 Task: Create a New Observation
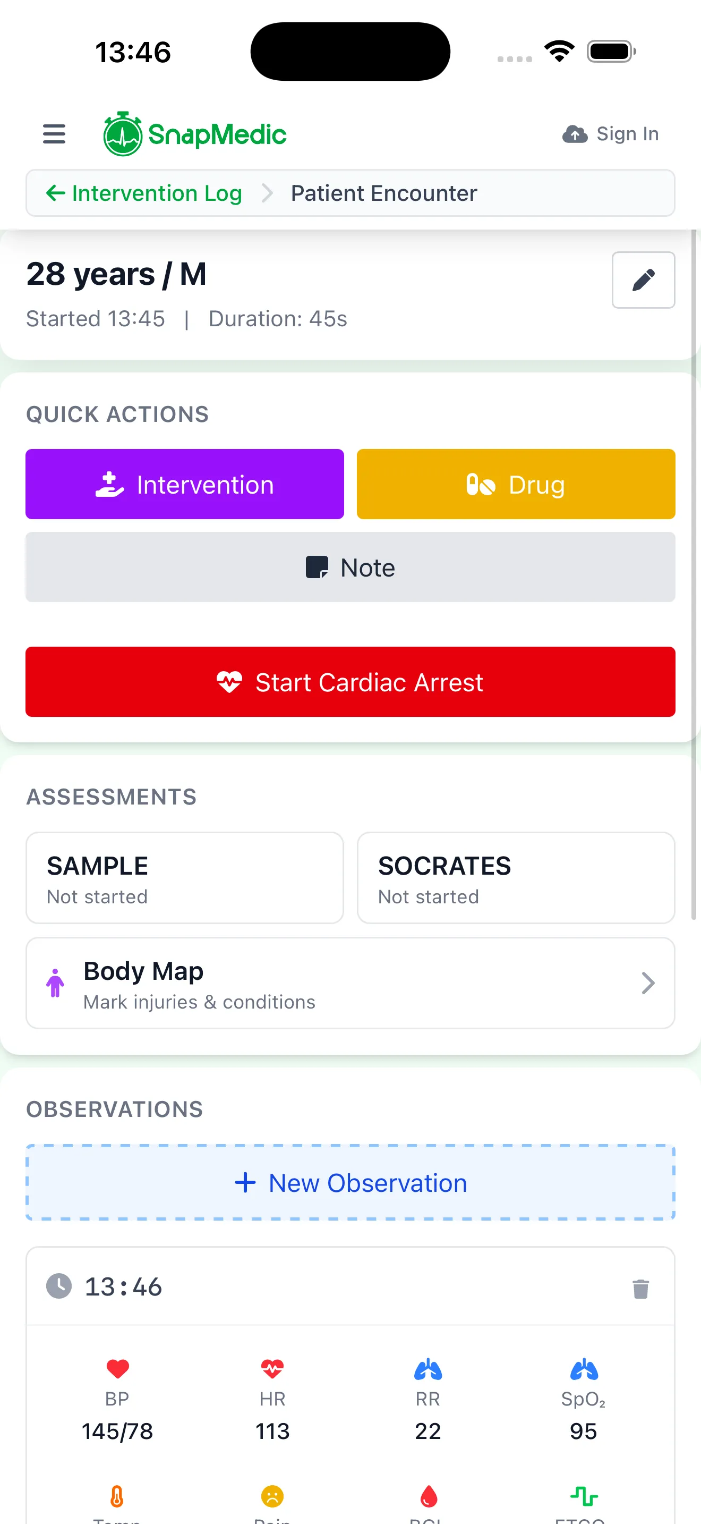350,1183
